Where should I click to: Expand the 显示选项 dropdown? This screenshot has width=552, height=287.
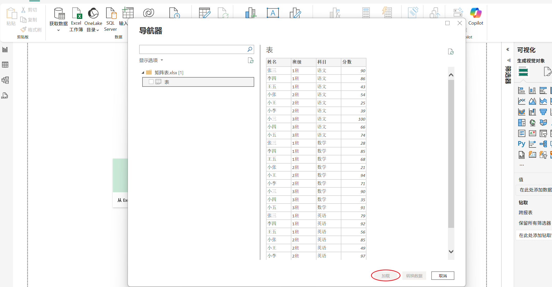[x=151, y=60]
